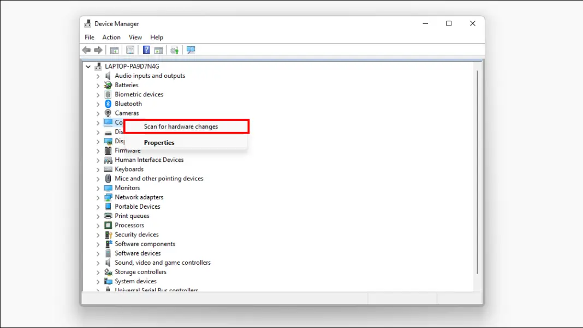The width and height of the screenshot is (583, 328).
Task: Click the Bluetooth device icon
Action: [x=107, y=104]
